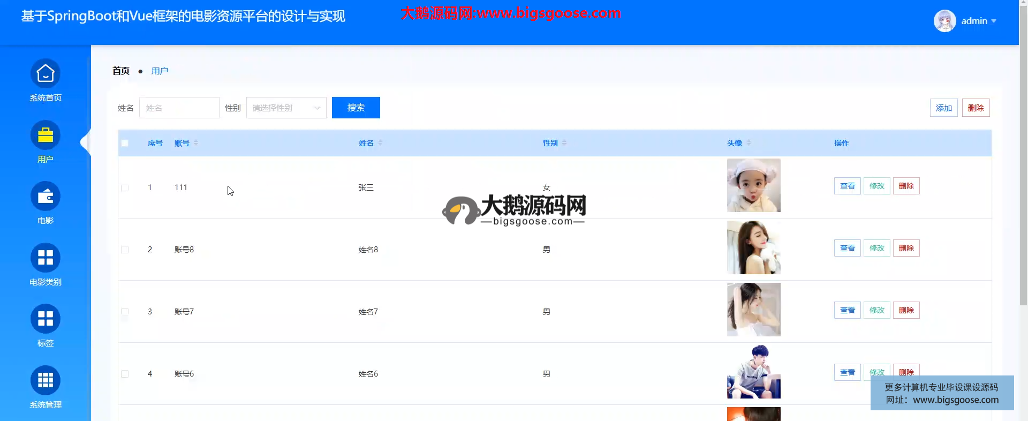1028x421 pixels.
Task: Open the 标签 grid icon in sidebar
Action: pos(46,319)
